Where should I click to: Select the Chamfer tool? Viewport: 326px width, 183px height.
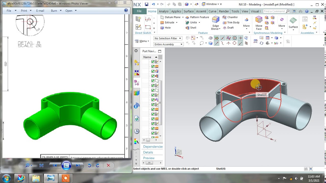(x=230, y=17)
